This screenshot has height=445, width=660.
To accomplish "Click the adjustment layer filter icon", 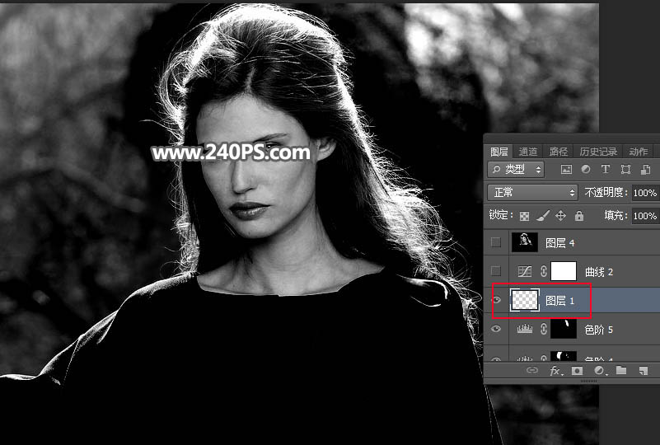I will click(x=586, y=169).
